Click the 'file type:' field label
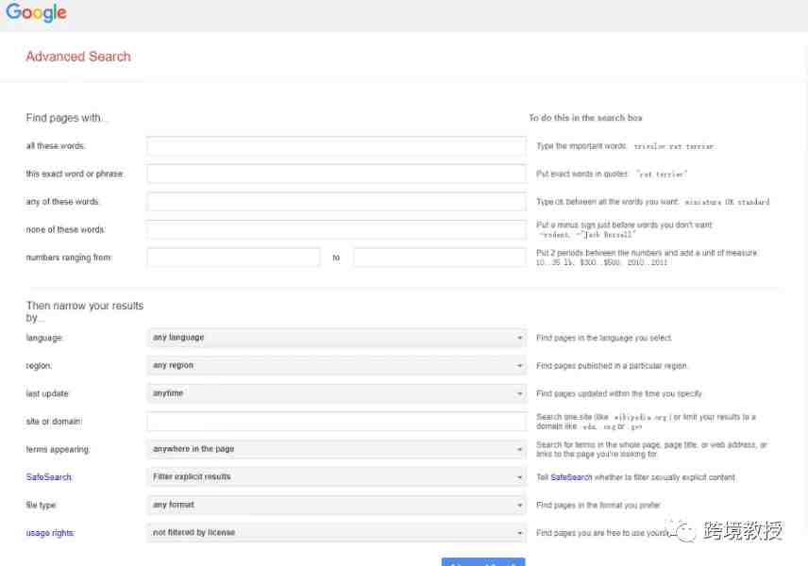This screenshot has height=566, width=808. click(42, 506)
